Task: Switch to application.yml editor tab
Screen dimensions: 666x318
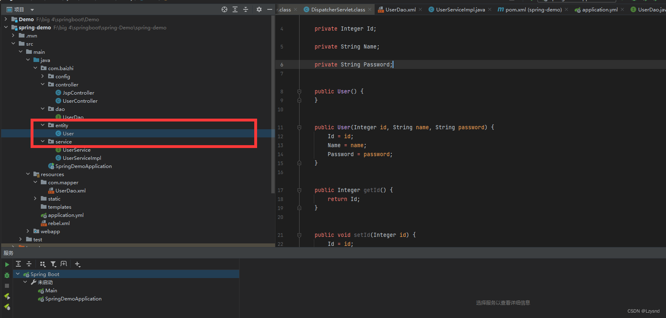Action: 599,10
